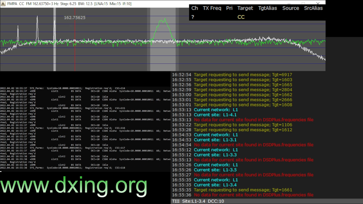Click the TgtAlias column header
This screenshot has width=363, height=204.
pos(267,8)
